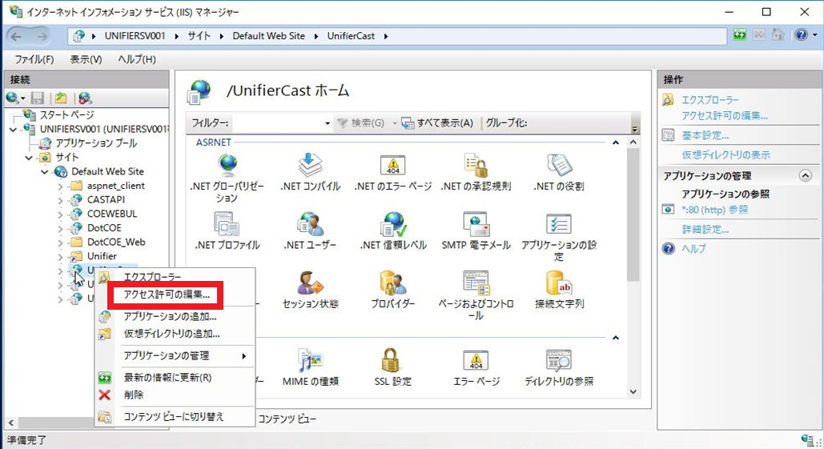
Task: Select the Unifier virtual directory node
Action: coord(102,256)
